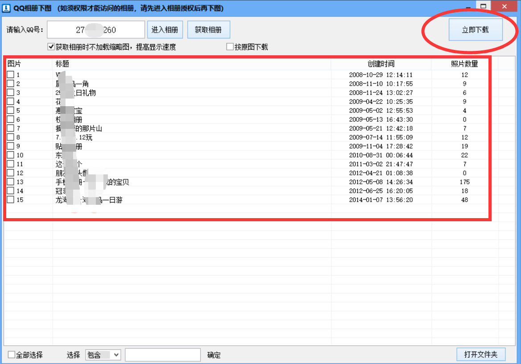521x364 pixels.
Task: Click the 获取相册 button
Action: [208, 30]
